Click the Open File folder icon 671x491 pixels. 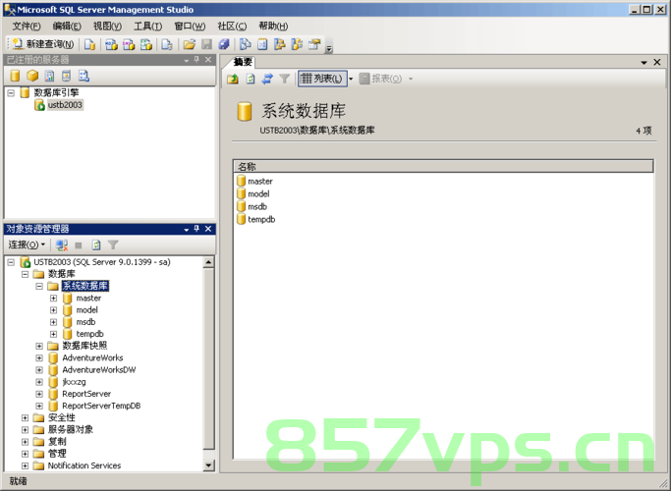point(190,44)
